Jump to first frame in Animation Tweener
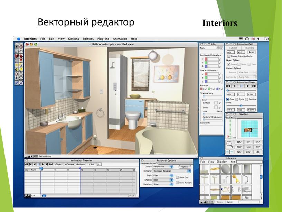The image size is (282, 212). point(26,164)
